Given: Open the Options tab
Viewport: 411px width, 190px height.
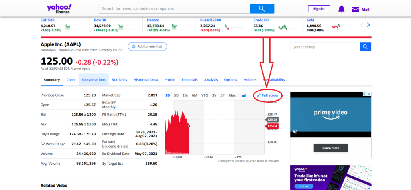Looking at the screenshot, I should pyautogui.click(x=230, y=79).
